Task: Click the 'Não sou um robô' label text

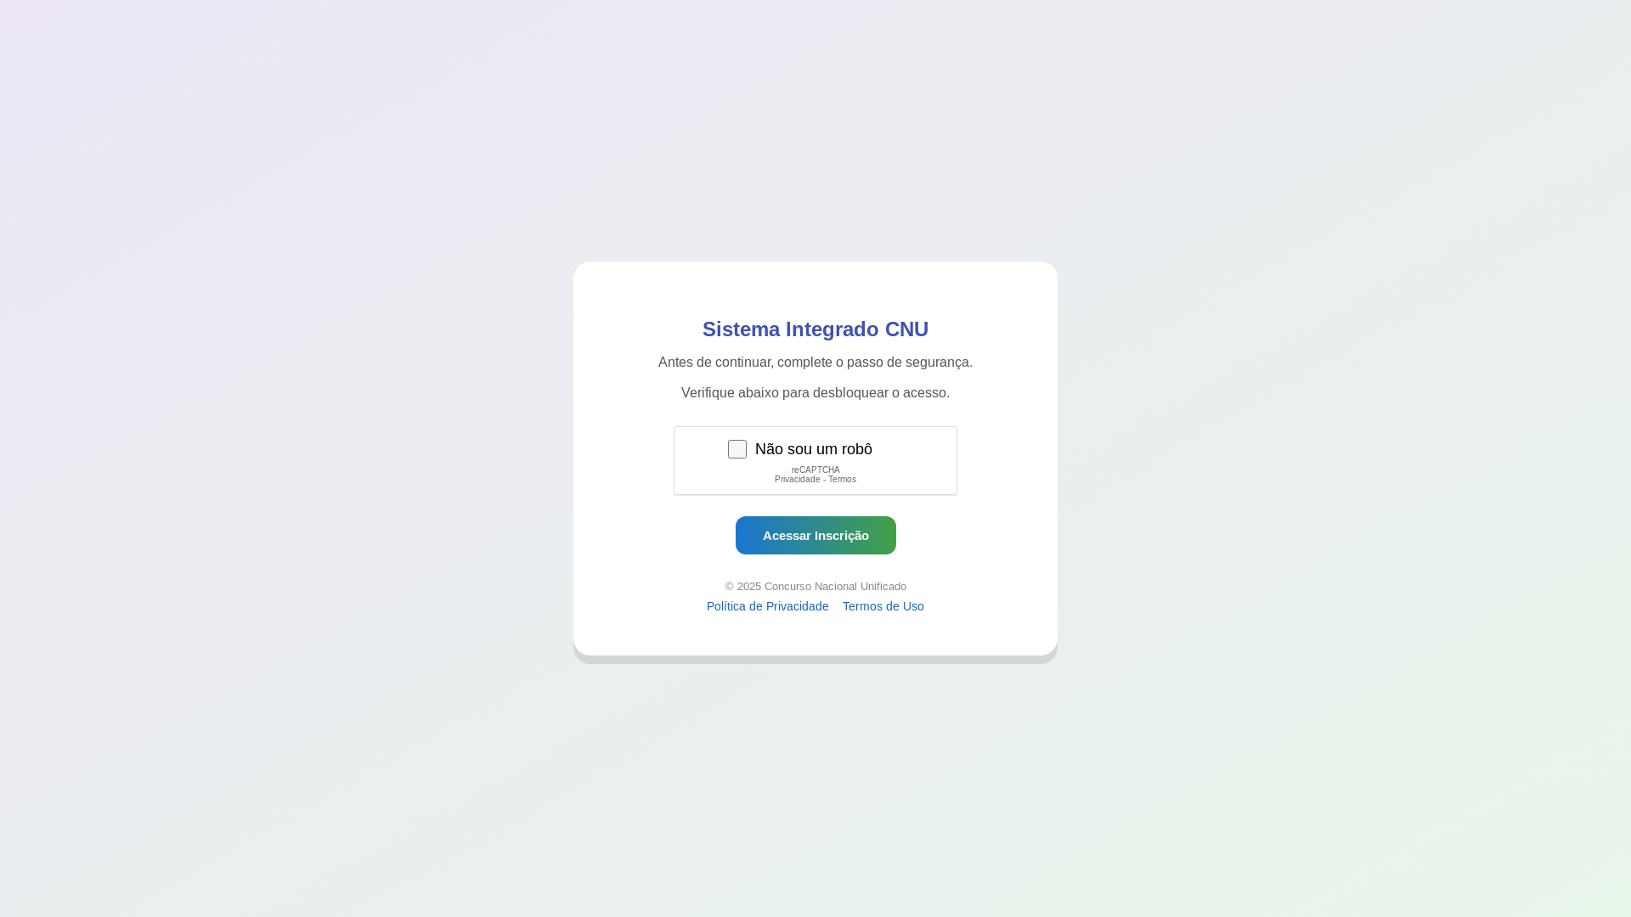Action: pos(813,449)
